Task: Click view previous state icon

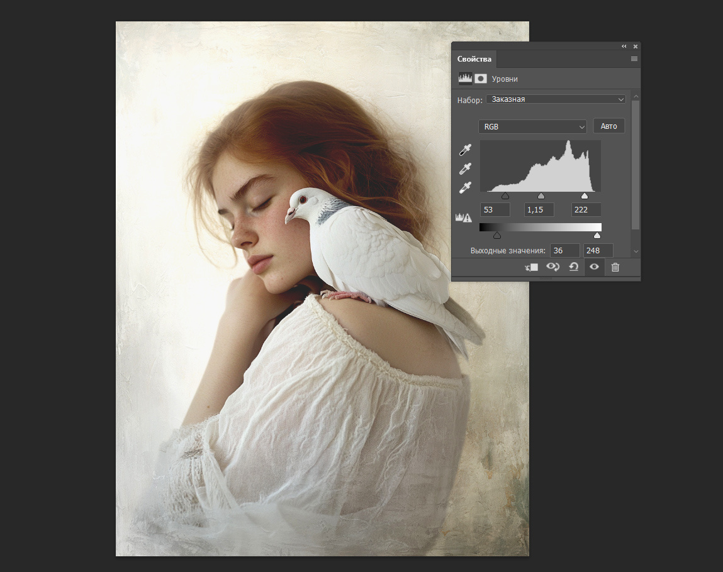Action: coord(553,267)
